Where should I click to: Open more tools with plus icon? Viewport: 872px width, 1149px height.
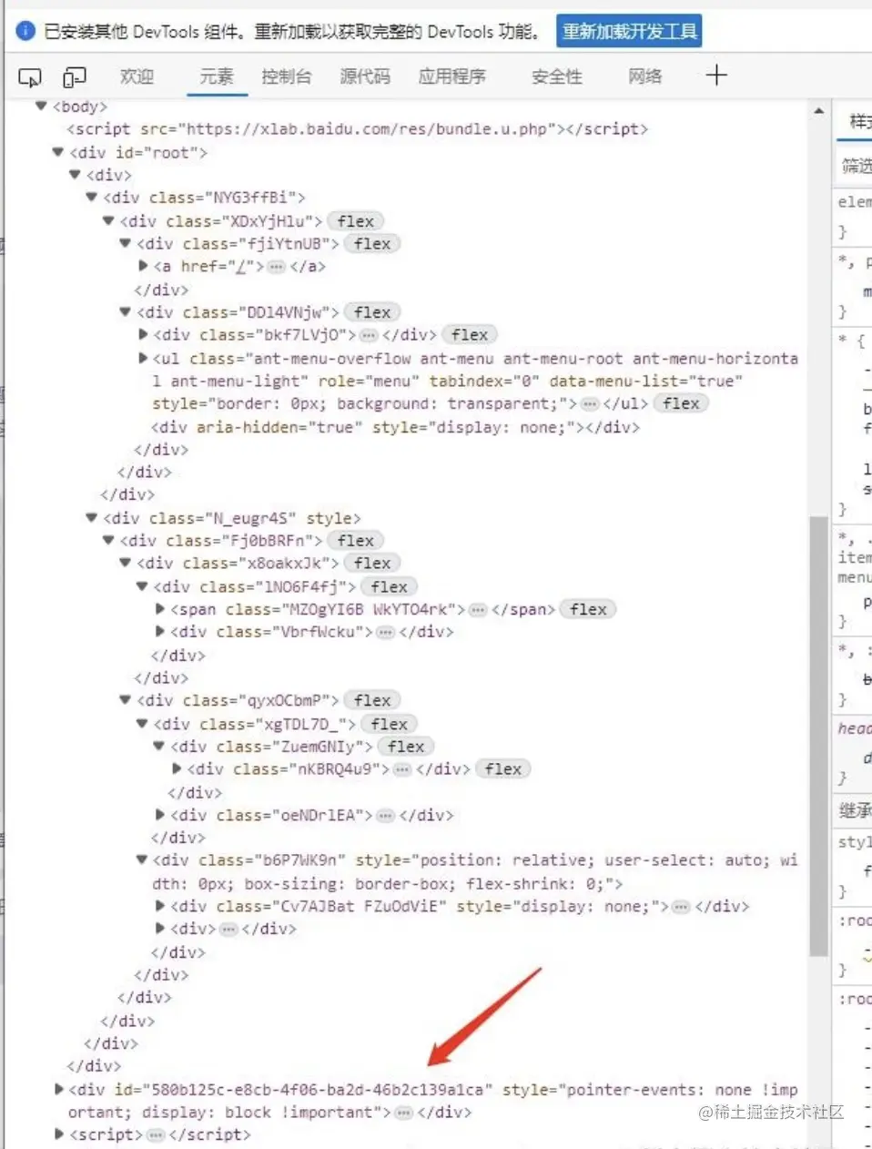pos(716,76)
